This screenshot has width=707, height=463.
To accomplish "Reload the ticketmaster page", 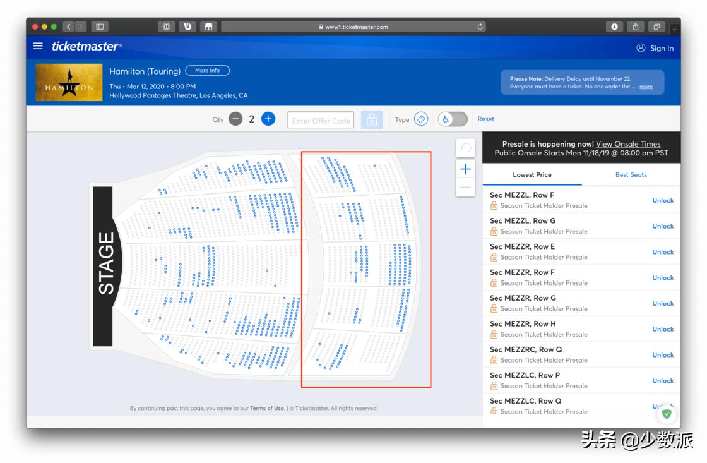I will pos(480,27).
